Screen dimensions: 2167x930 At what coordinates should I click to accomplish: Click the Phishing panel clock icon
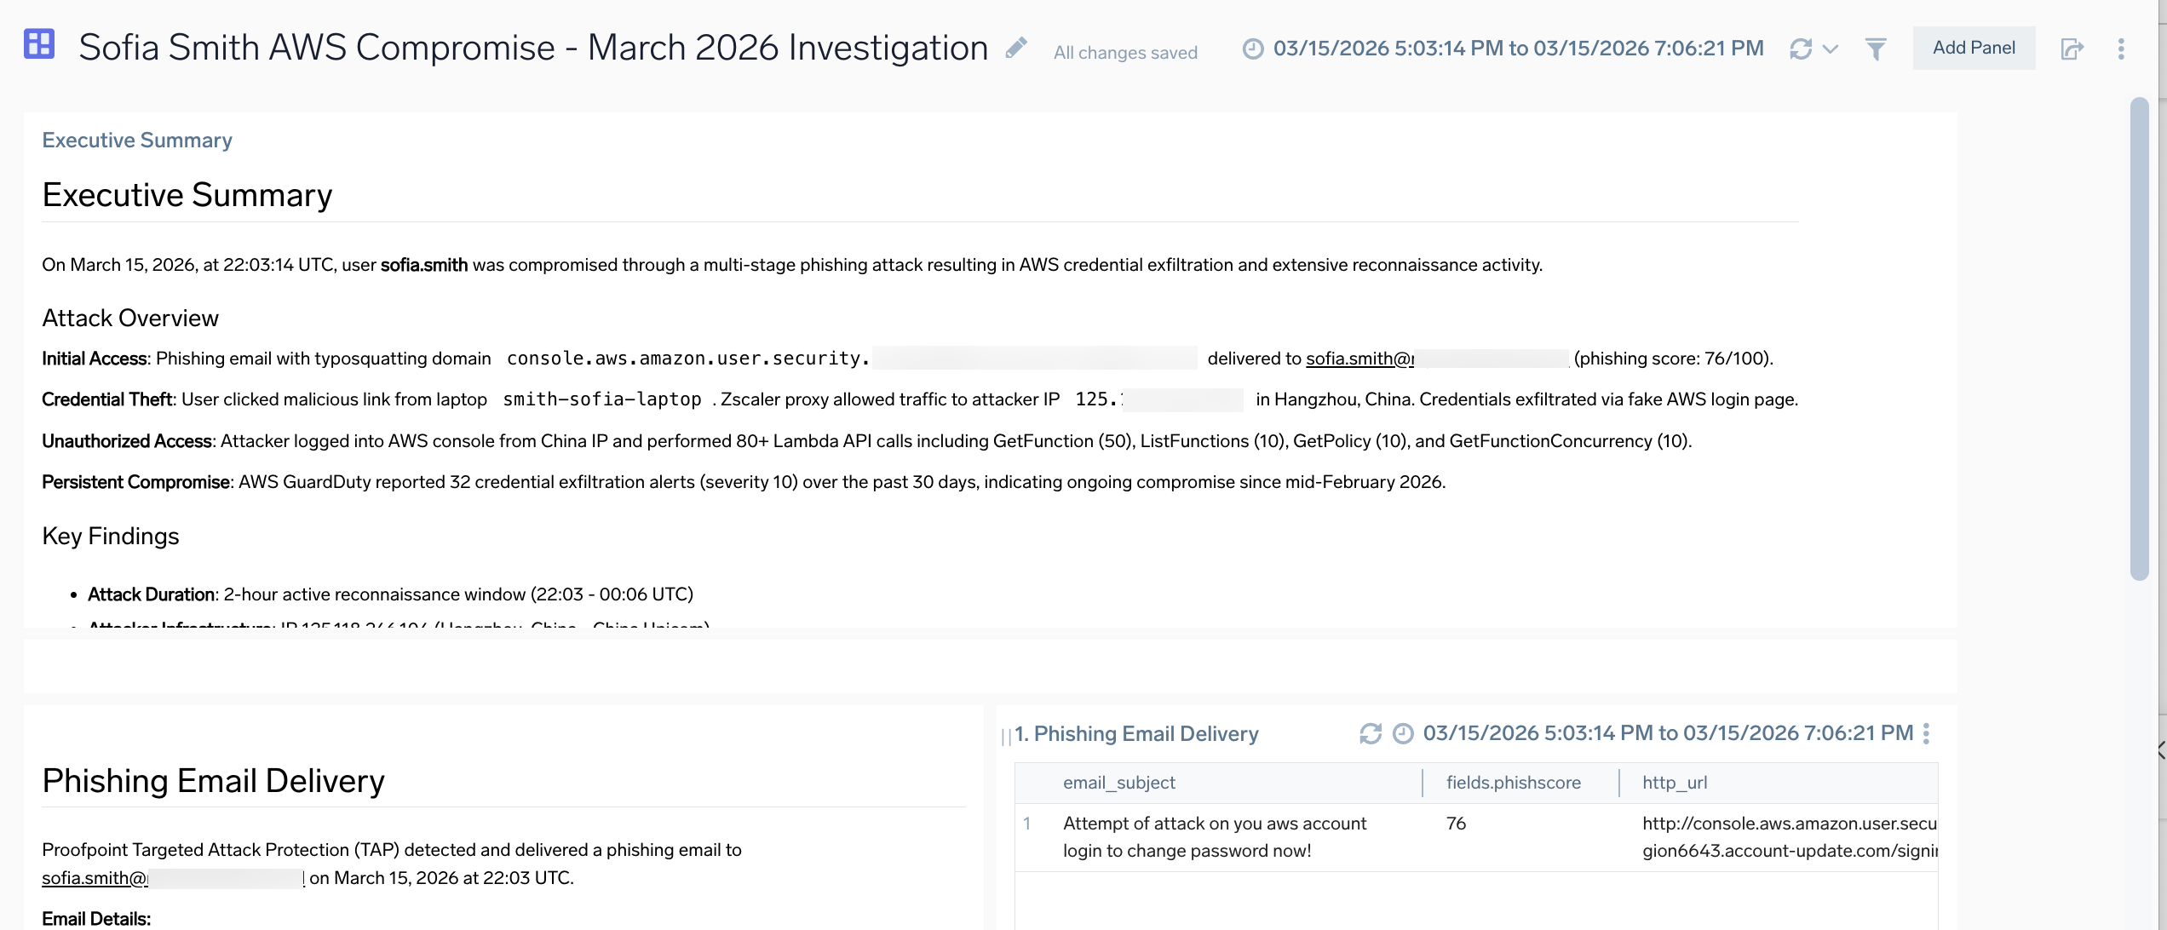coord(1402,733)
